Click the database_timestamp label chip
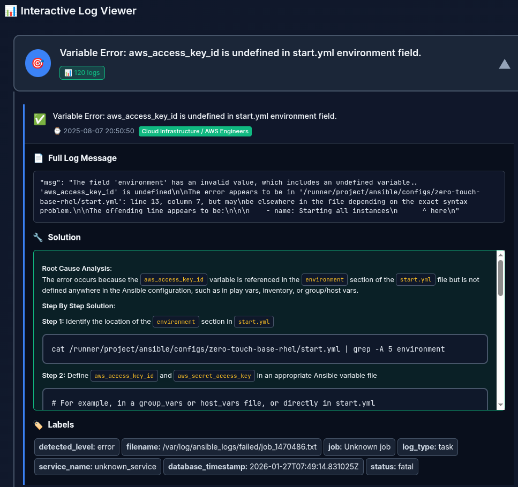Image resolution: width=518 pixels, height=487 pixels. click(263, 467)
